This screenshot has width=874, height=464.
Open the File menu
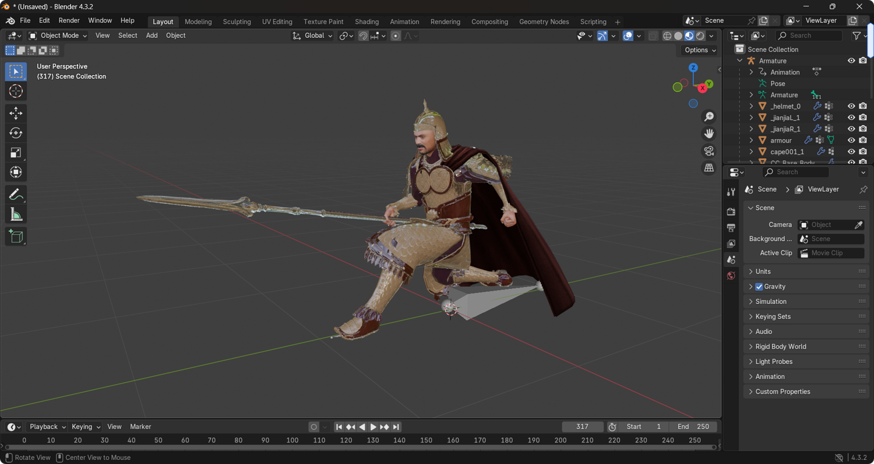click(x=25, y=20)
